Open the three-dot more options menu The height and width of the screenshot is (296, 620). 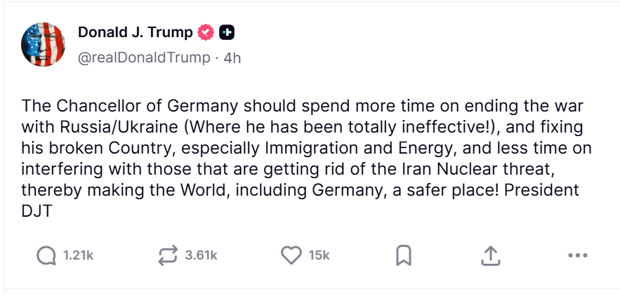576,255
